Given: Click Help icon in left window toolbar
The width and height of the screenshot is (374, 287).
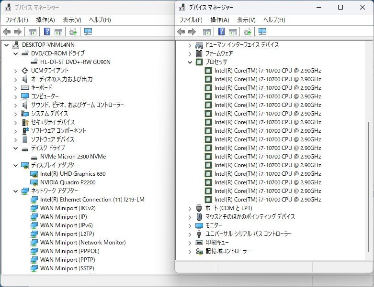Looking at the screenshot, I should click(x=47, y=32).
